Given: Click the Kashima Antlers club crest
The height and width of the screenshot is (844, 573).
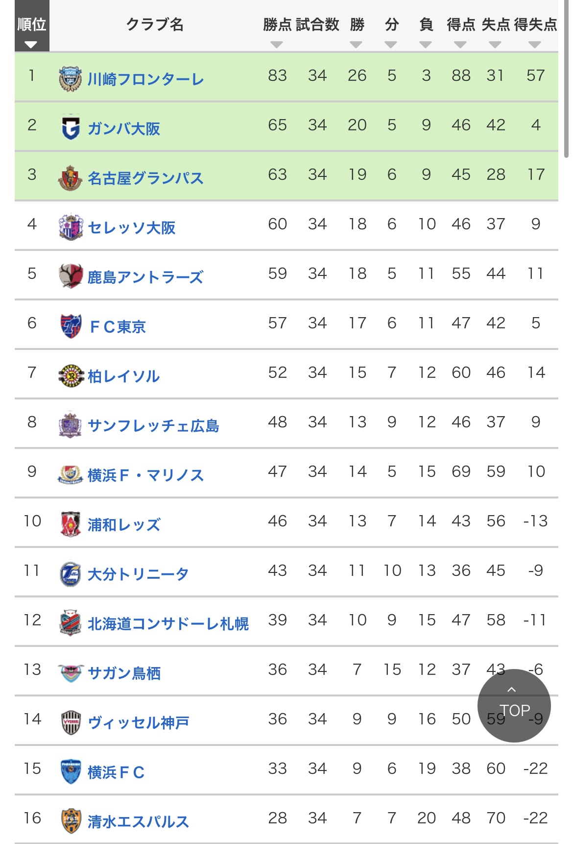Looking at the screenshot, I should pyautogui.click(x=71, y=276).
